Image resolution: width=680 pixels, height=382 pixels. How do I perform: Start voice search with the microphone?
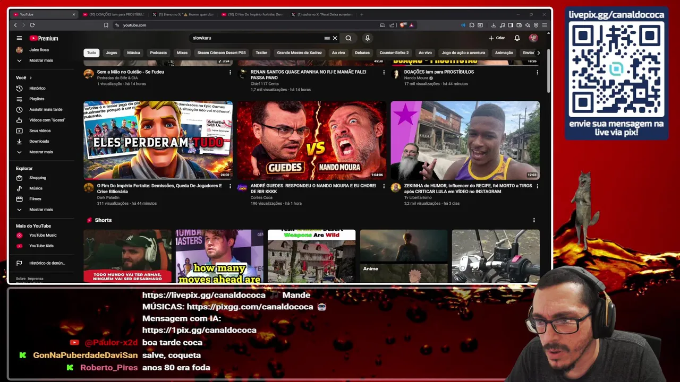tap(367, 38)
